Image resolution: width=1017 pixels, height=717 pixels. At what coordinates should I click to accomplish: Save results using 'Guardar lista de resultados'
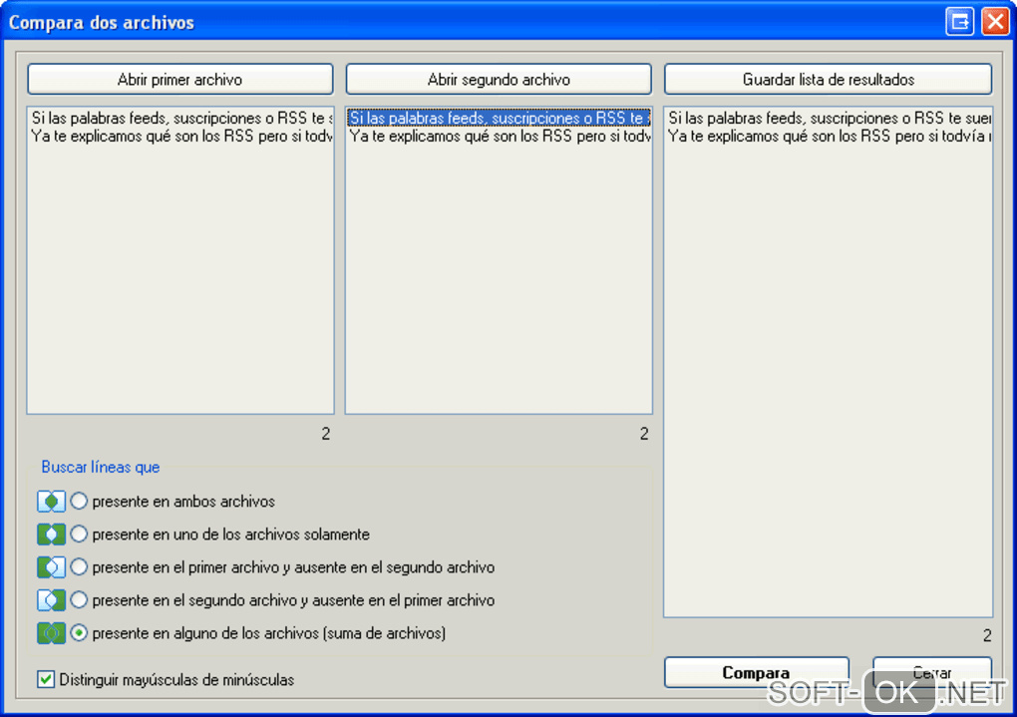coord(829,79)
